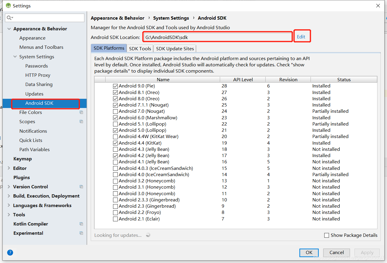The height and width of the screenshot is (263, 387).
Task: Uncheck Android 6.0 (Marshmallow) checkbox
Action: tap(115, 118)
